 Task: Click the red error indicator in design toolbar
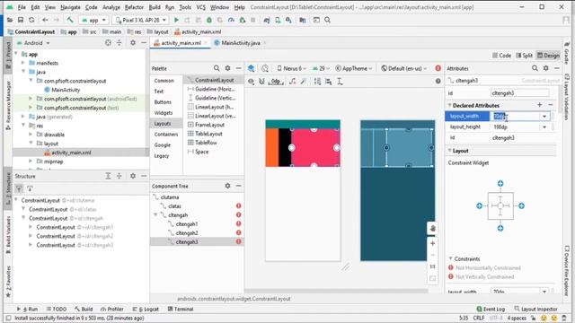[438, 68]
